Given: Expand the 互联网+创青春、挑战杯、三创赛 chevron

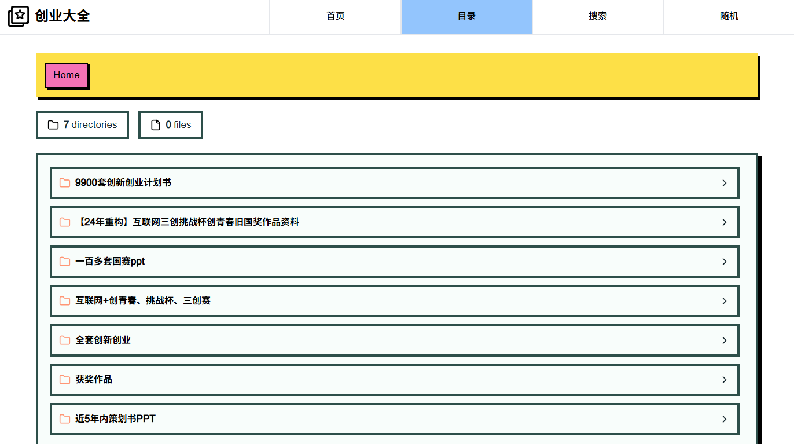Looking at the screenshot, I should pyautogui.click(x=725, y=301).
